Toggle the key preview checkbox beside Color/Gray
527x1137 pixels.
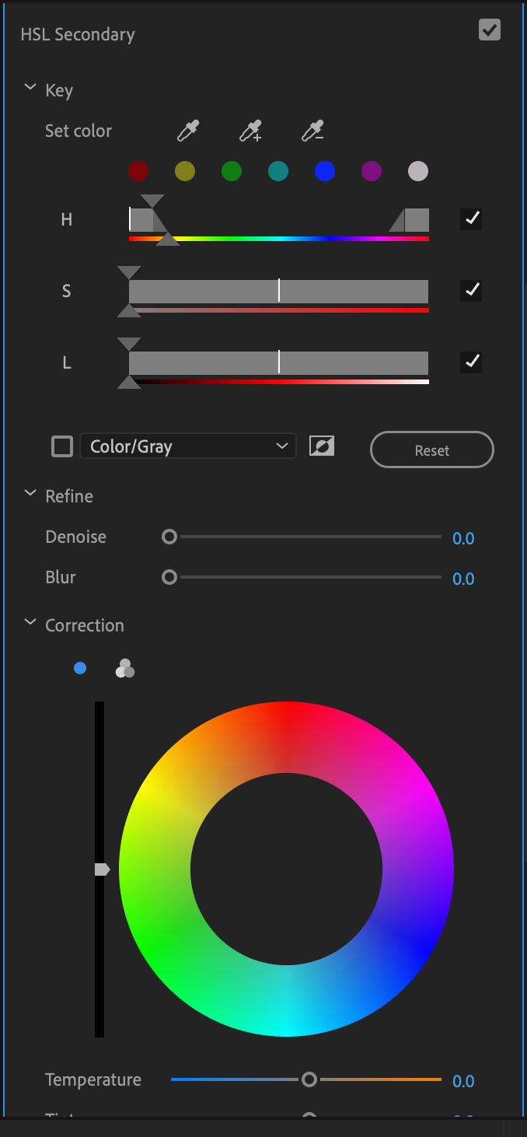(x=61, y=446)
